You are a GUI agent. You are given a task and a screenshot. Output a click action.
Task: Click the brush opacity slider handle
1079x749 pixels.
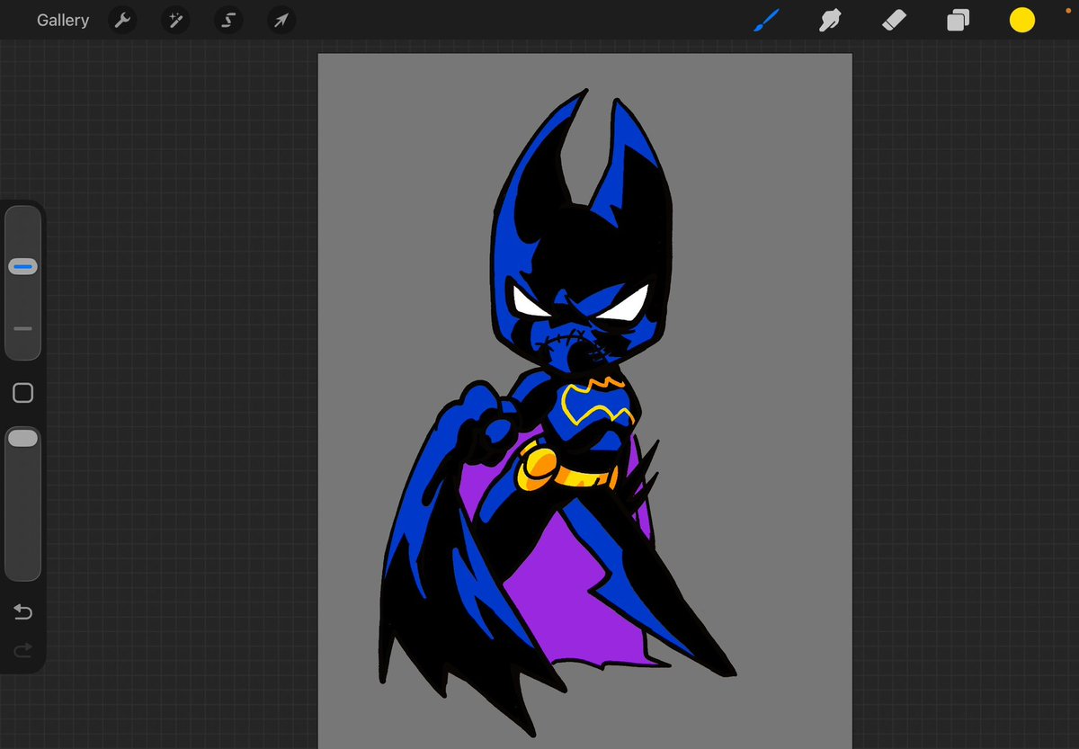pos(23,438)
